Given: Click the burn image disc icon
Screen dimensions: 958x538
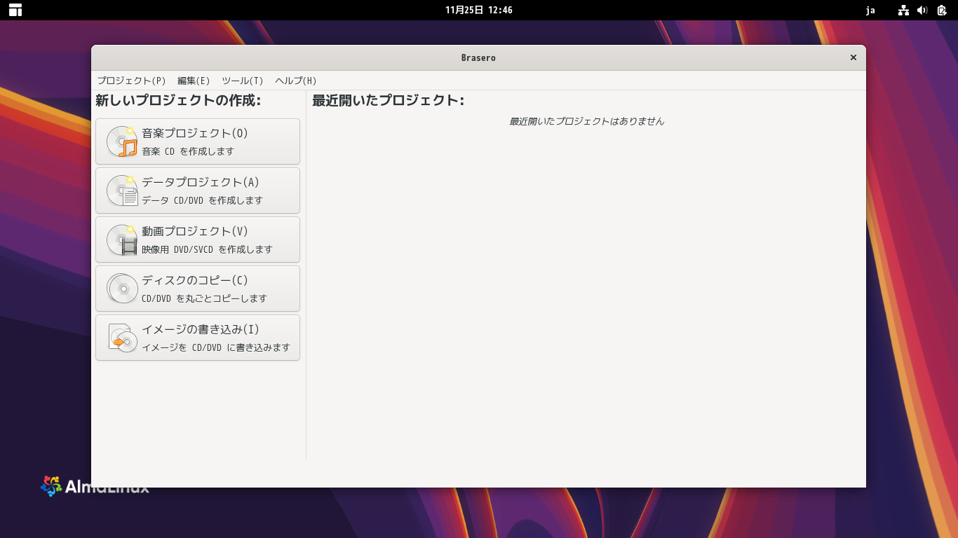Looking at the screenshot, I should coord(122,338).
